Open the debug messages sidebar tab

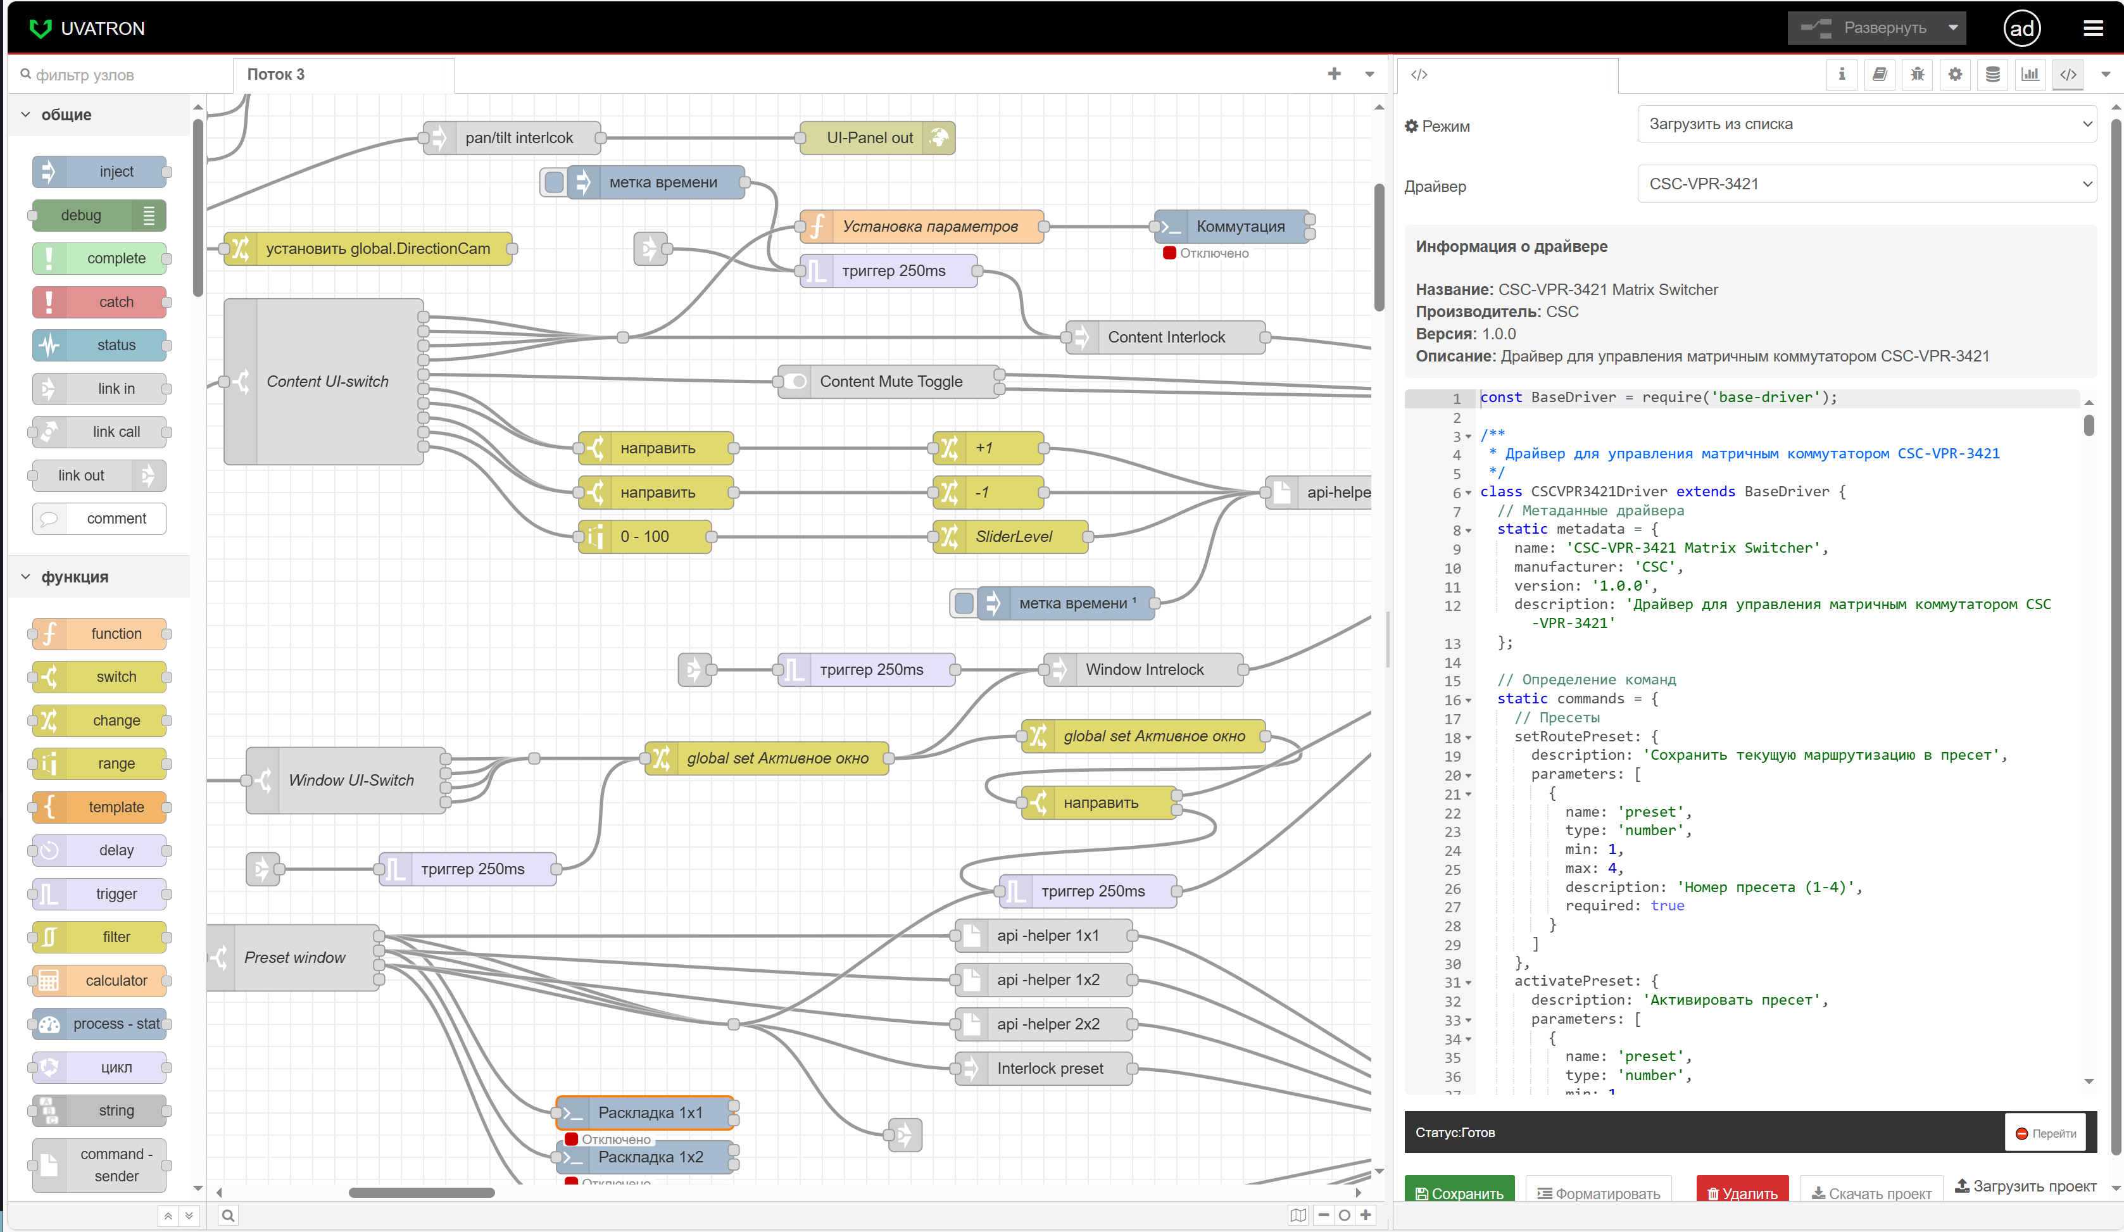[x=1918, y=74]
